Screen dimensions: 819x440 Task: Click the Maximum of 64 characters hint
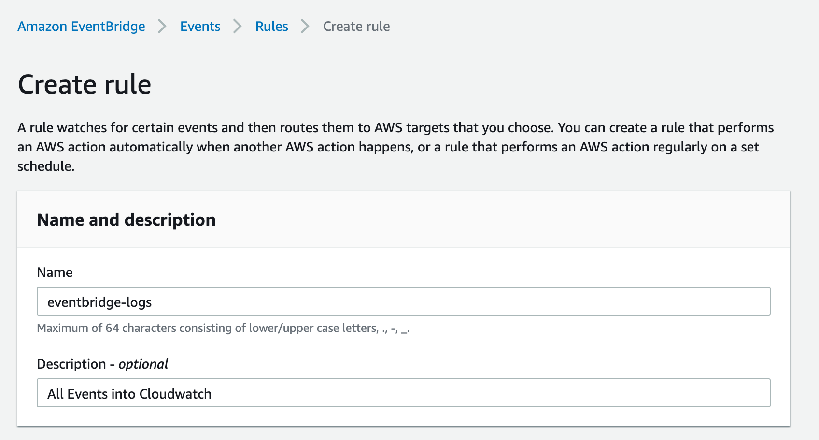point(224,328)
